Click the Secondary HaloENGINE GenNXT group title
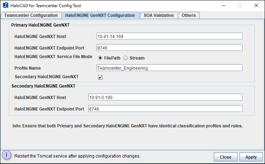Screen dimensions: 265x164 [x=43, y=86]
